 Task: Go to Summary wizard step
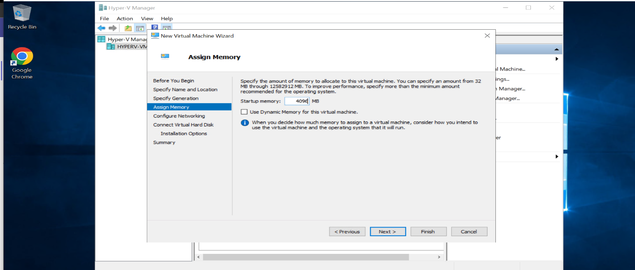click(164, 142)
